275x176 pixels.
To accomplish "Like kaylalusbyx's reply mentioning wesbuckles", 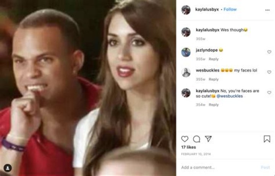I will [x=269, y=93].
